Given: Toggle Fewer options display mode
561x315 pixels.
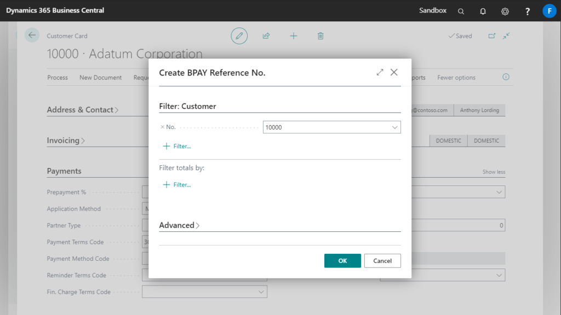Looking at the screenshot, I should click(x=455, y=77).
